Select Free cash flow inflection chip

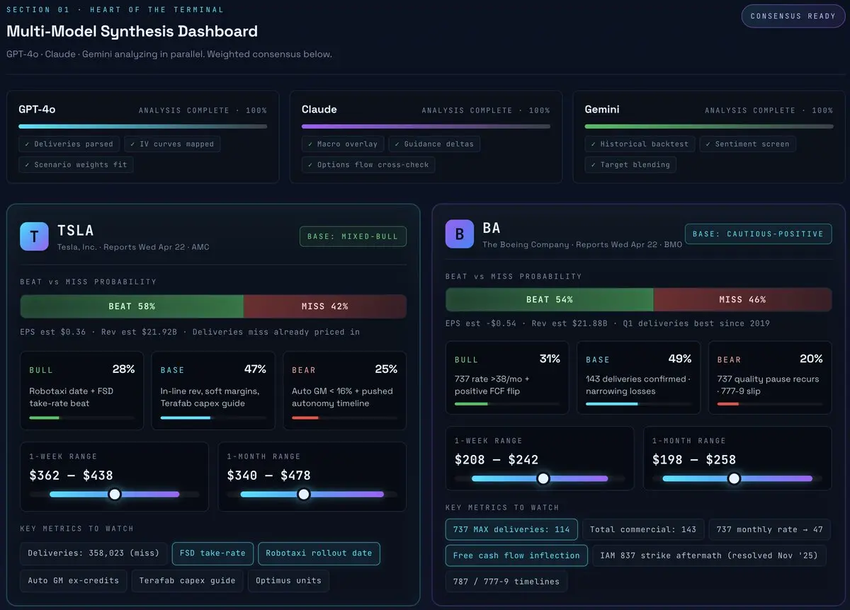pyautogui.click(x=516, y=556)
